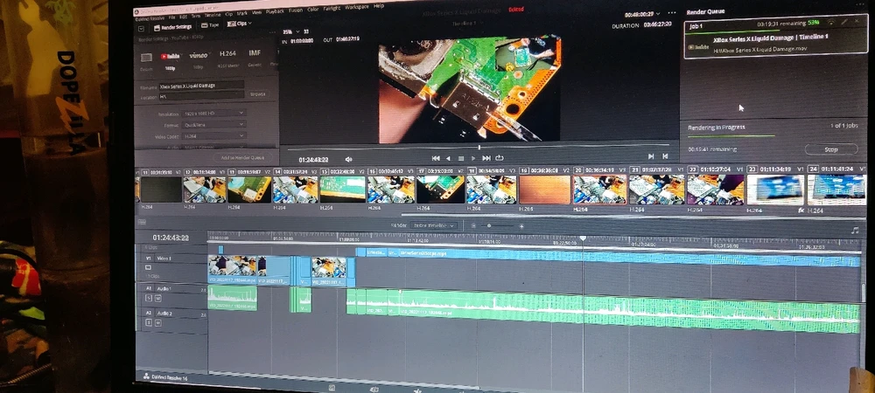The height and width of the screenshot is (393, 875).
Task: Click the timeline timecode 01:24:43:22
Action: click(171, 238)
